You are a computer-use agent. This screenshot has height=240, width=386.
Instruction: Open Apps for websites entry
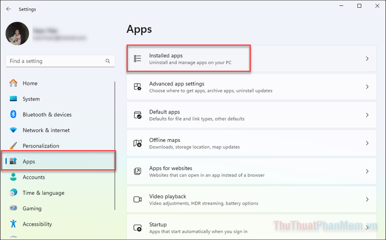tap(251, 171)
